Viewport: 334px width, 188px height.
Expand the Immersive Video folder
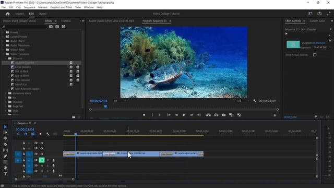click(x=5, y=93)
